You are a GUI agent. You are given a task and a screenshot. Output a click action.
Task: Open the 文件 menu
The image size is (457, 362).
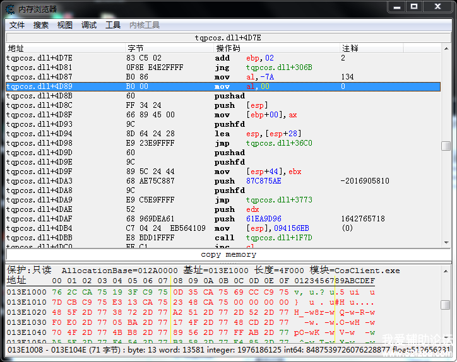[x=17, y=25]
